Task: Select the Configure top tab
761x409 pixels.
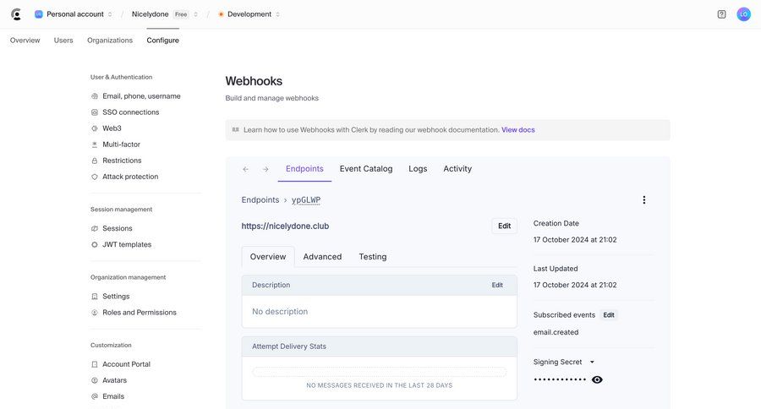Action: [162, 41]
